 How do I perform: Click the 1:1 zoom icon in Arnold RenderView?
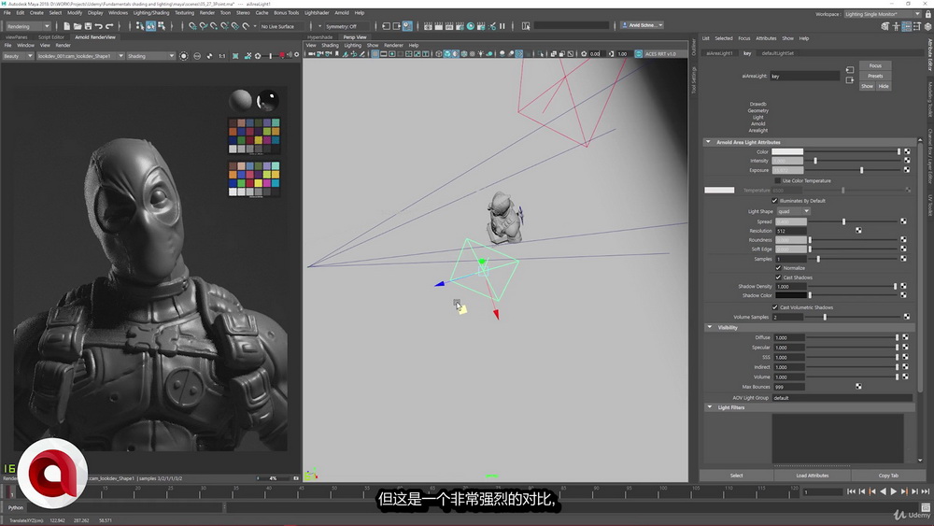click(x=222, y=56)
